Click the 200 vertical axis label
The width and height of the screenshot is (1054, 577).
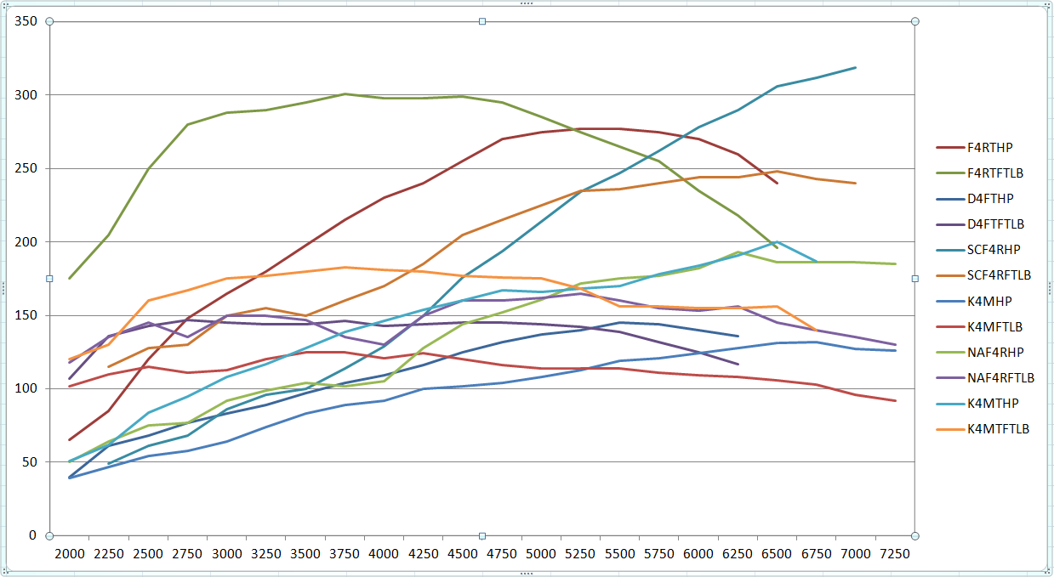coord(26,241)
